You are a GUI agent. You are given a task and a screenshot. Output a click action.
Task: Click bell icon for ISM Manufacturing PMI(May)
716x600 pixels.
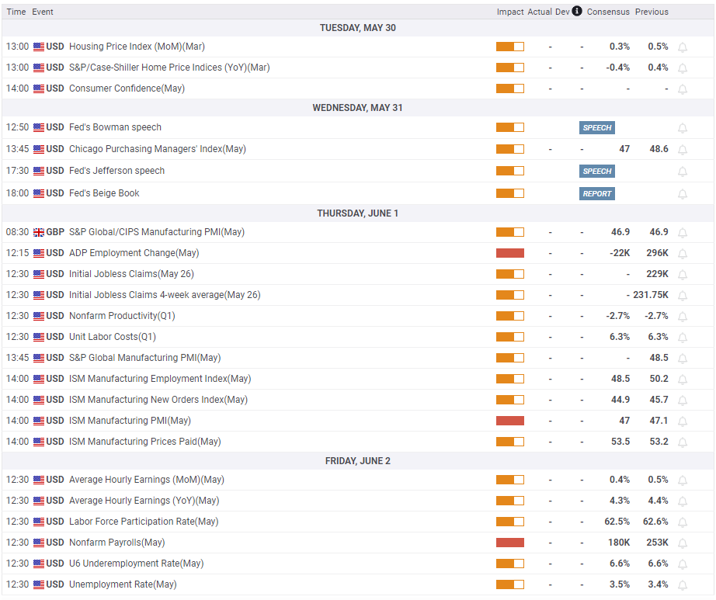tap(683, 421)
